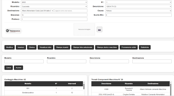
Task: Open the Descrizione dropdown 1205 K TV C3
Action: coord(138,6)
